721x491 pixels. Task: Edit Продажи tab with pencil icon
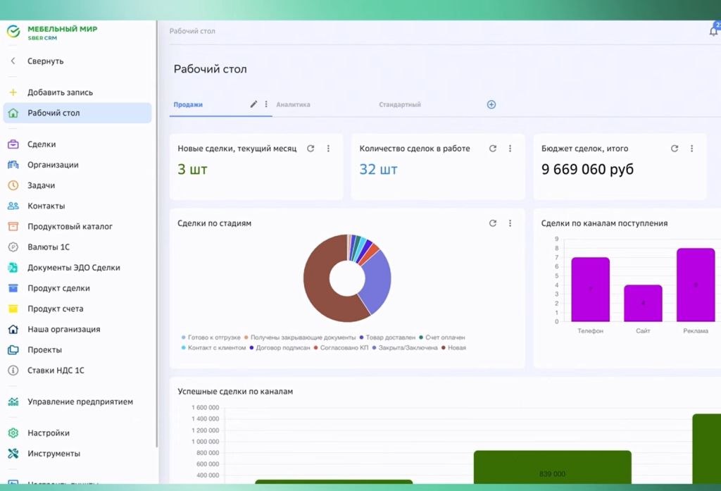click(x=253, y=104)
